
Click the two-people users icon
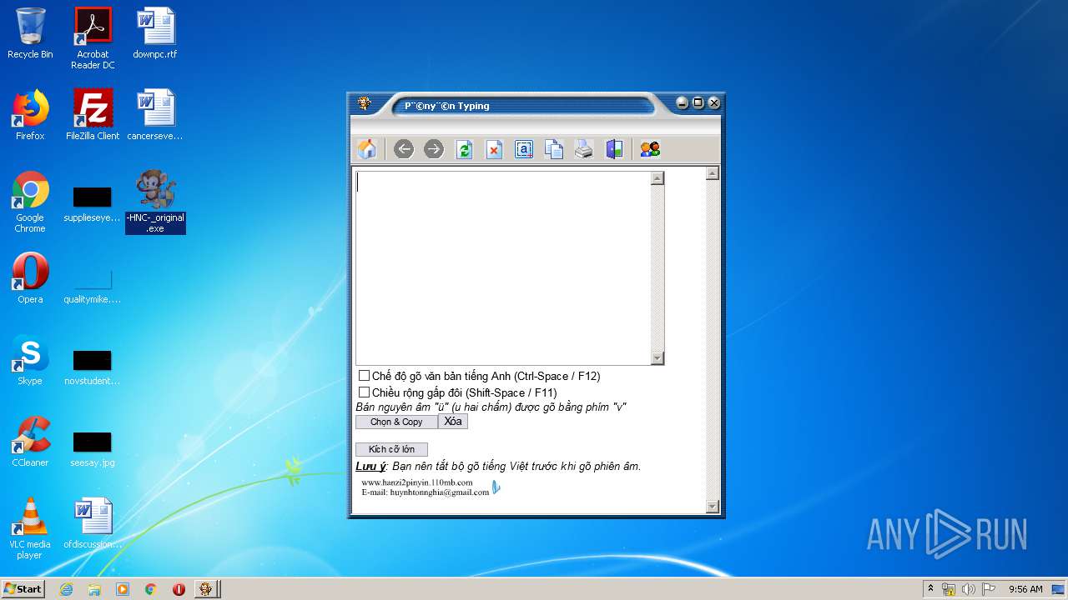coord(650,149)
